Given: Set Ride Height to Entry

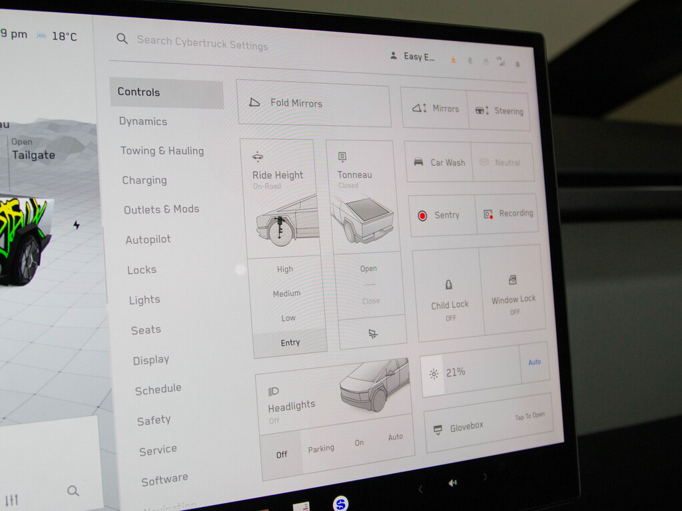Looking at the screenshot, I should pos(290,343).
